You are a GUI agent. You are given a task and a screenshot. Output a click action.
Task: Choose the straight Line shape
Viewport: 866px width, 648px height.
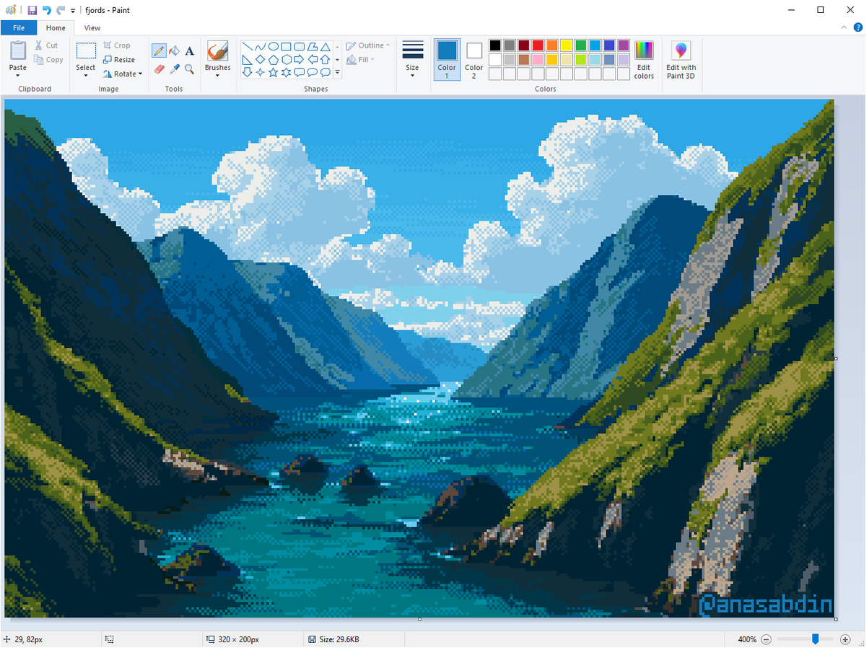247,47
